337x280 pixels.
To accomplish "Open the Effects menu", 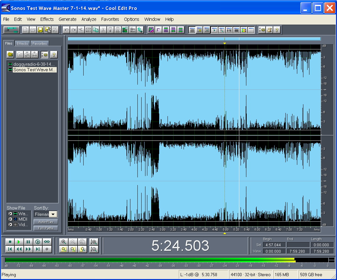I will click(x=47, y=19).
